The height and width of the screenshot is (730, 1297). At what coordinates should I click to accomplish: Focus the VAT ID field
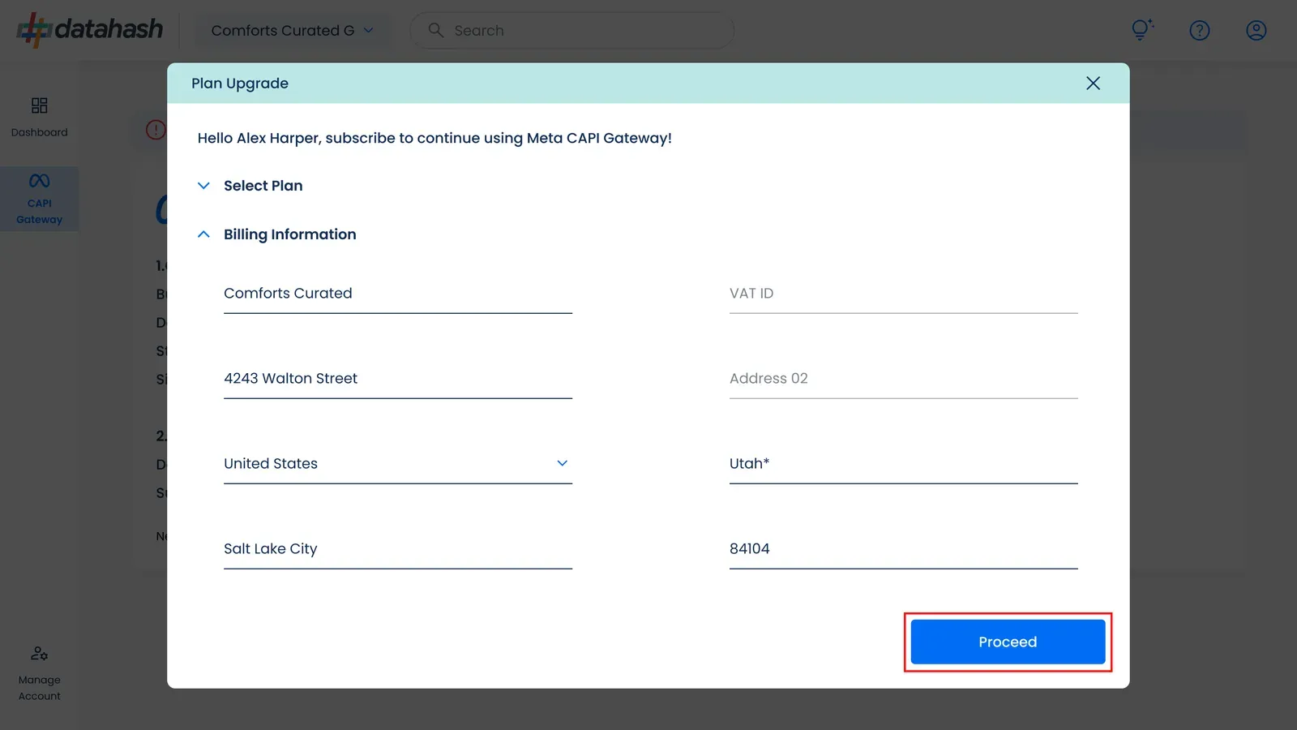tap(904, 294)
